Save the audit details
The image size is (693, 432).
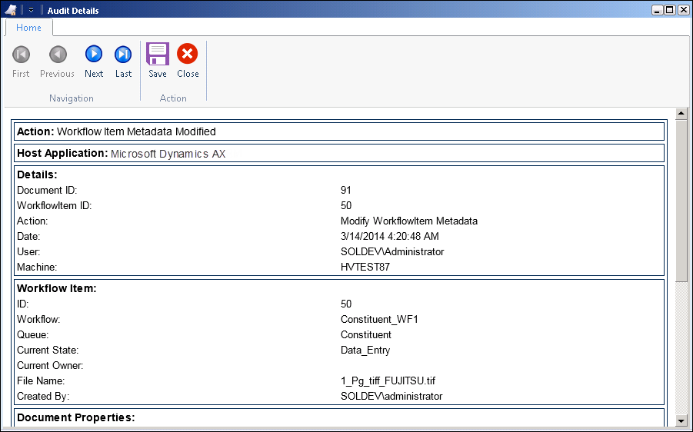click(158, 61)
